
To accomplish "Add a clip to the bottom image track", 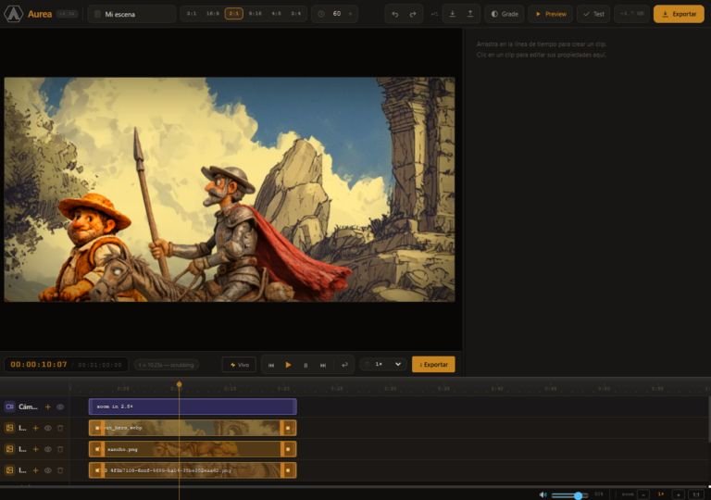I will [x=35, y=470].
